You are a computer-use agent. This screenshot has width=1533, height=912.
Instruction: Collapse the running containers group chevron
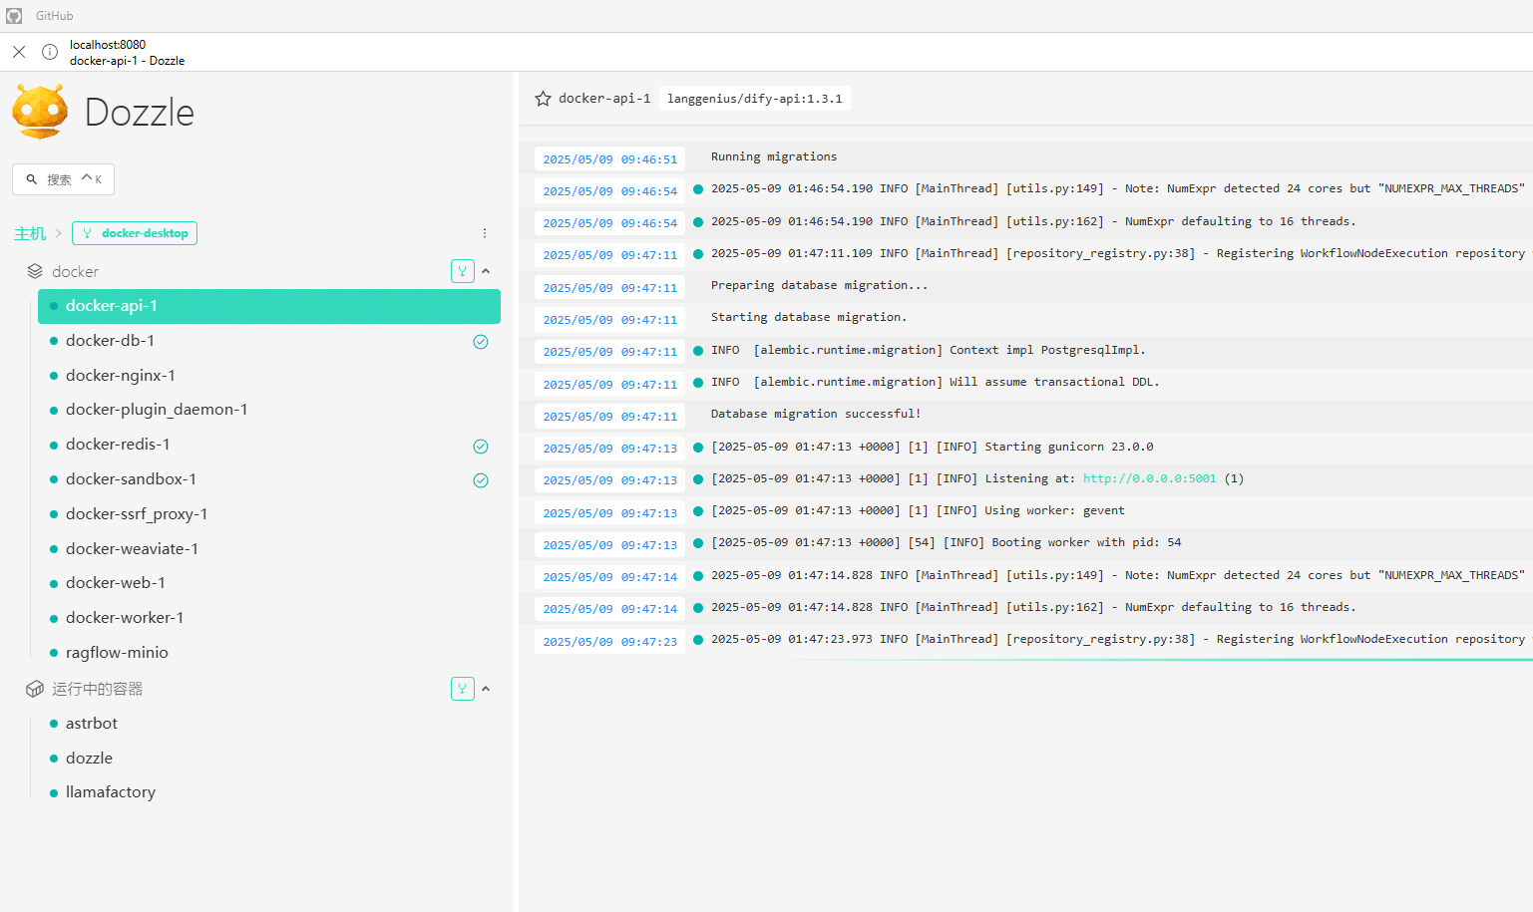(x=486, y=689)
